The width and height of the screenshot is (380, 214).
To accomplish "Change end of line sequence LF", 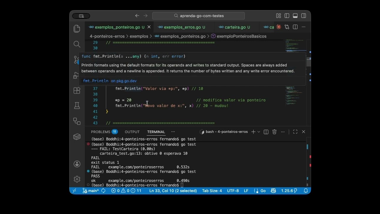I will pos(246,191).
